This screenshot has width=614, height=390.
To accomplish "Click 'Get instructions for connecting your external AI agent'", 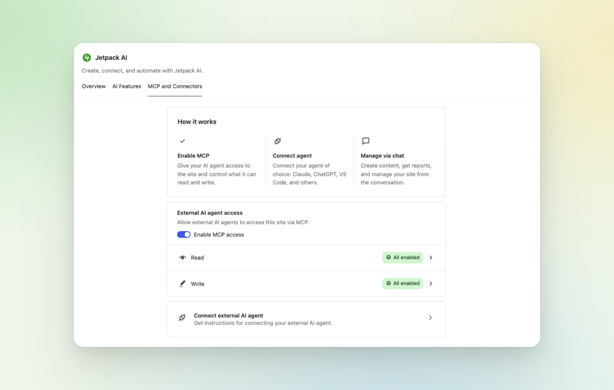I will pyautogui.click(x=263, y=323).
